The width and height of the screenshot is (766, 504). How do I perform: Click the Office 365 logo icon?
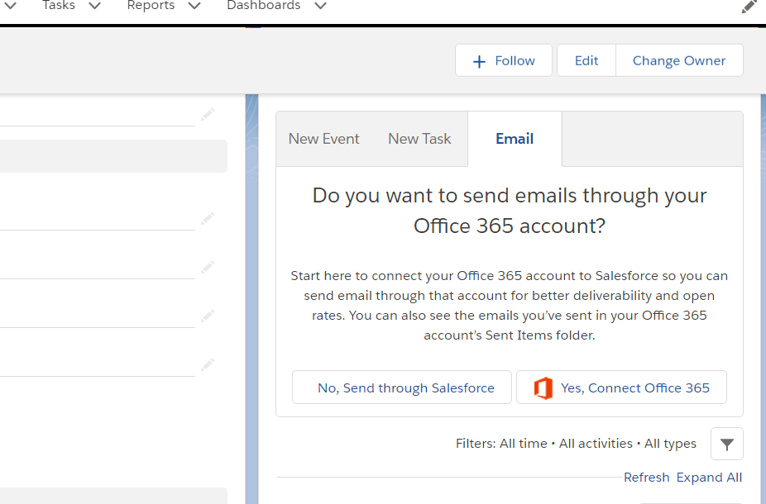(x=543, y=388)
